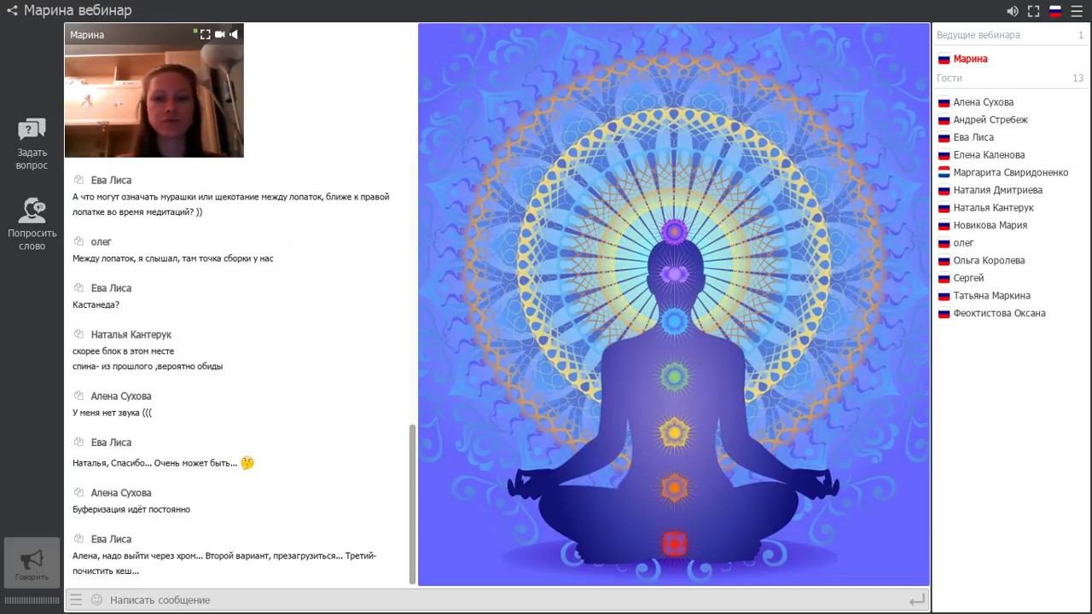Click message "Между лопаток, я слышал" from олег
The image size is (1092, 614).
(173, 258)
